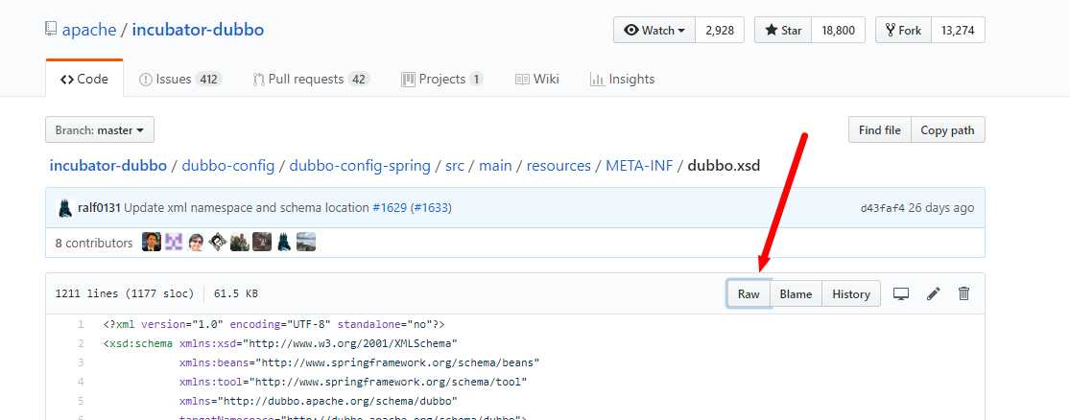Click the fifth contributor avatar
The image size is (1070, 420).
point(240,242)
